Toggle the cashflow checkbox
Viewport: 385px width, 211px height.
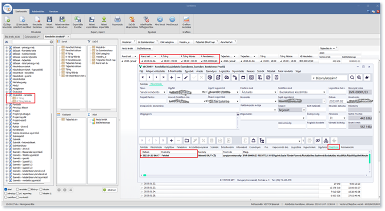tap(5, 197)
